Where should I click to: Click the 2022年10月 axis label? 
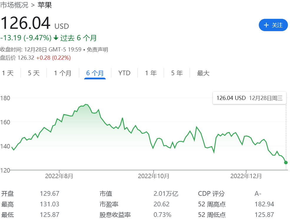[153, 176]
